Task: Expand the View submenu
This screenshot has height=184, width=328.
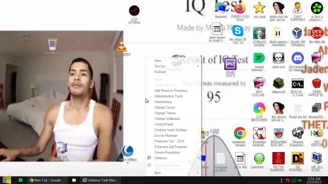Action: 173,61
